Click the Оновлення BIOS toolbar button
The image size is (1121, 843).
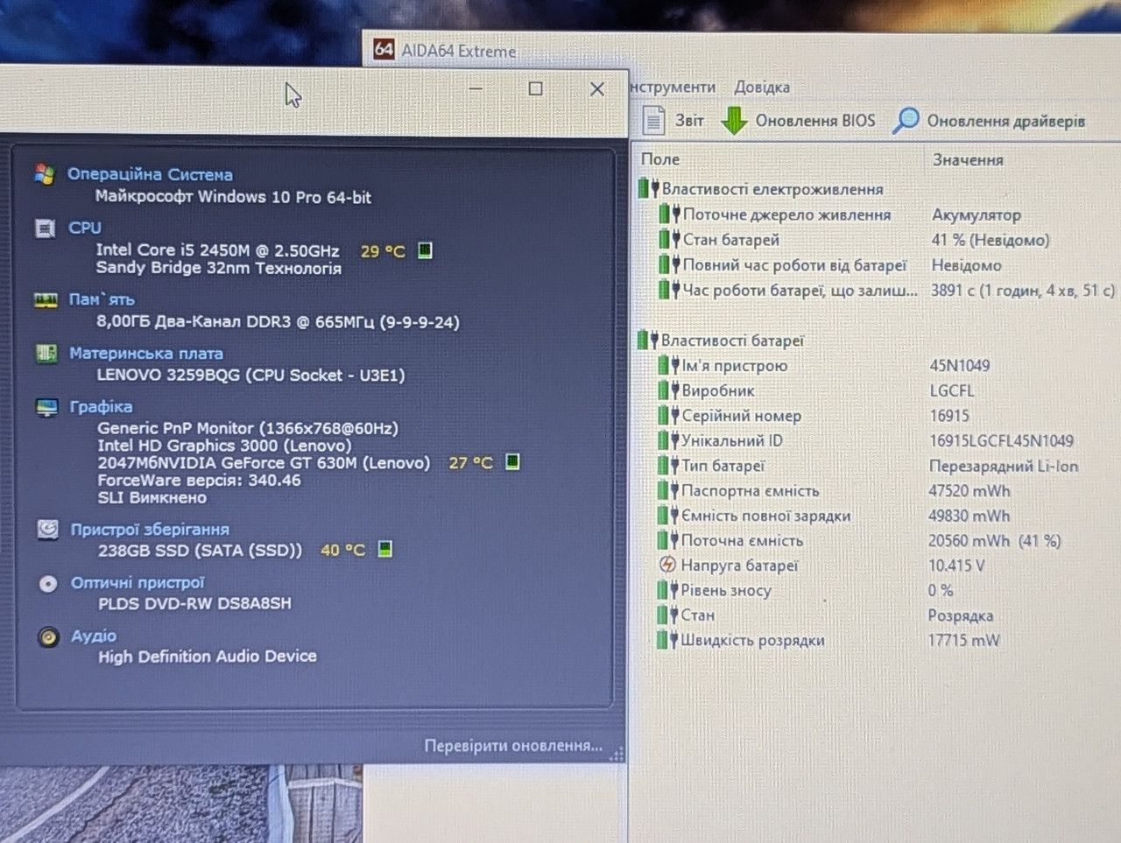coord(799,121)
